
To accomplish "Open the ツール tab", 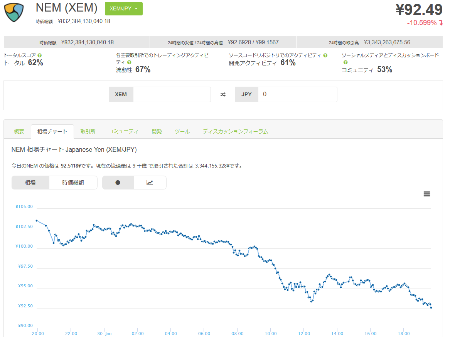I will tap(182, 132).
